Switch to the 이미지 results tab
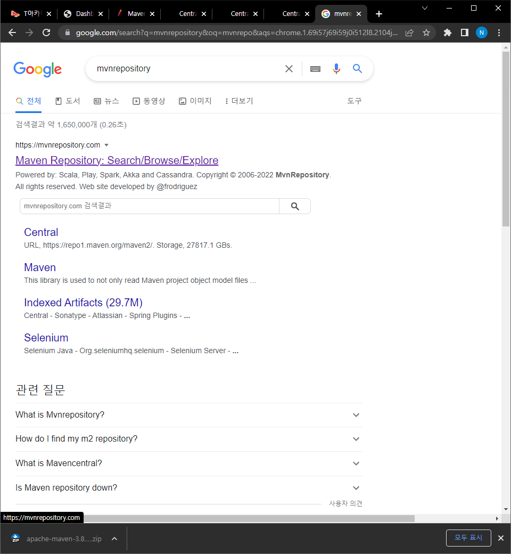This screenshot has height=554, width=511. pyautogui.click(x=195, y=101)
